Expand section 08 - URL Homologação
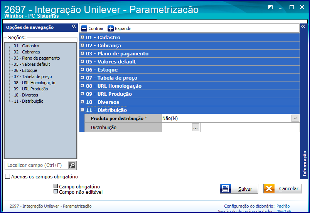 83,86
